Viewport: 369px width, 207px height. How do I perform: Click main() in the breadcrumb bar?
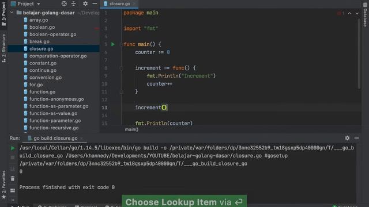click(132, 129)
